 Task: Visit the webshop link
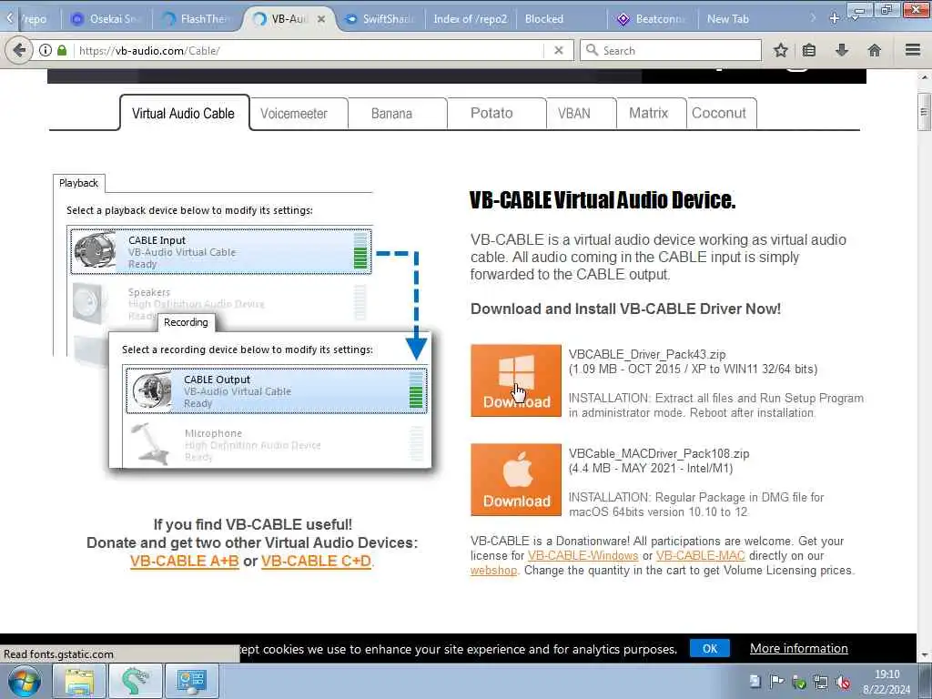click(493, 571)
